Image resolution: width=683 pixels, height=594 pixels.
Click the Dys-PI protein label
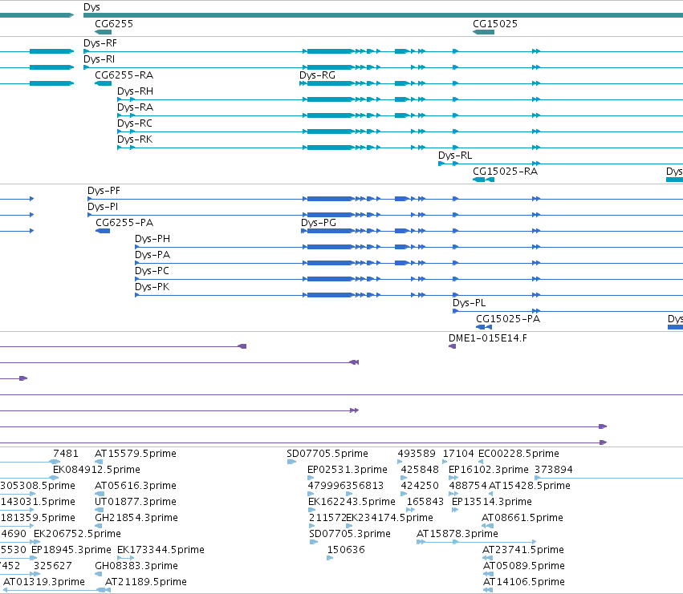click(103, 207)
